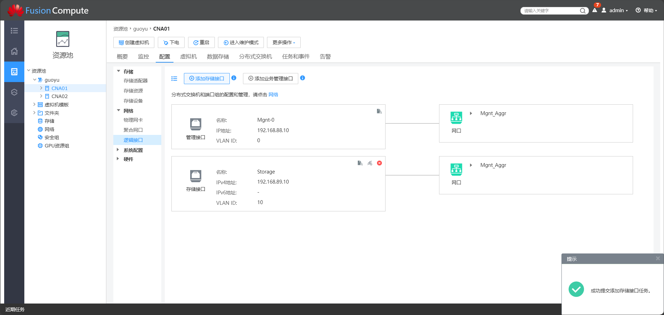Click info icon next to 添加业务管理接口
This screenshot has height=315, width=664.
(302, 78)
